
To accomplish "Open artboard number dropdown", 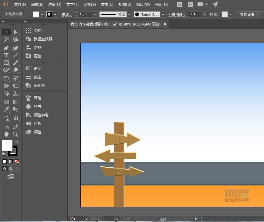I will [117, 219].
